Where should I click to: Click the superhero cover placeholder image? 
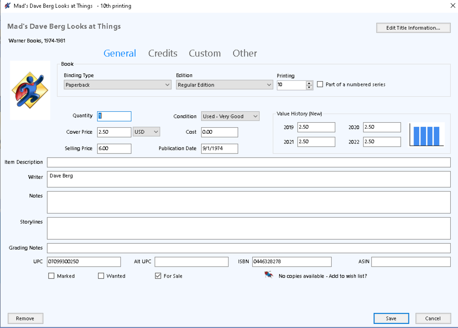(x=30, y=90)
